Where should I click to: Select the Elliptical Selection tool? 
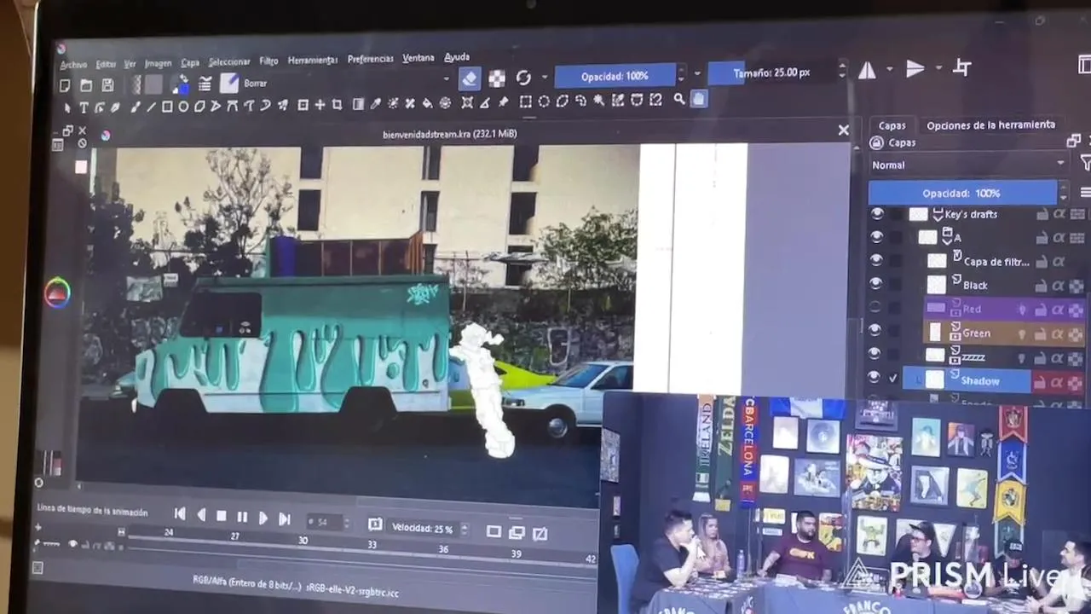pyautogui.click(x=544, y=101)
